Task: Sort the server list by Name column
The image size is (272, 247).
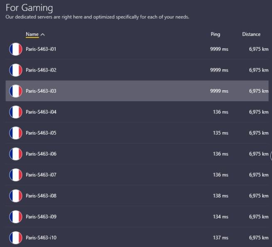Action: pyautogui.click(x=32, y=35)
